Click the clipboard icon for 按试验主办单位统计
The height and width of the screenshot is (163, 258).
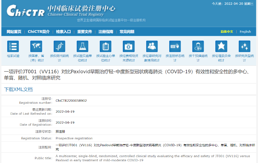coord(105,46)
